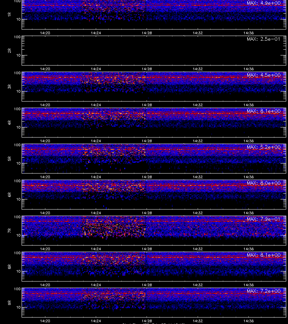The width and height of the screenshot is (288, 324).
Task: Select the MAX value in the 4R panel
Action: pyautogui.click(x=264, y=111)
